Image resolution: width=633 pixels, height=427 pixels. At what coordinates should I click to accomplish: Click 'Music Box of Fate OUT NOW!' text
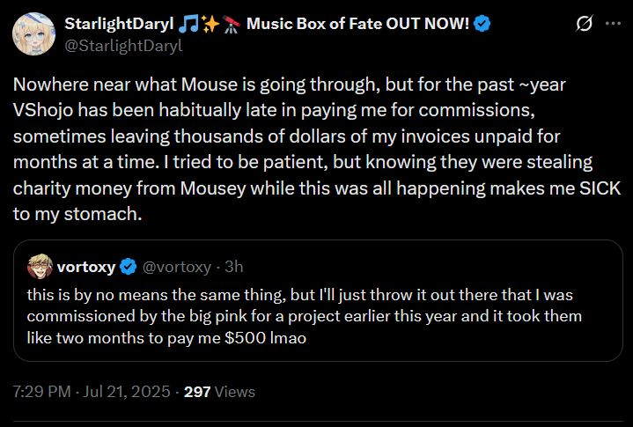[357, 24]
